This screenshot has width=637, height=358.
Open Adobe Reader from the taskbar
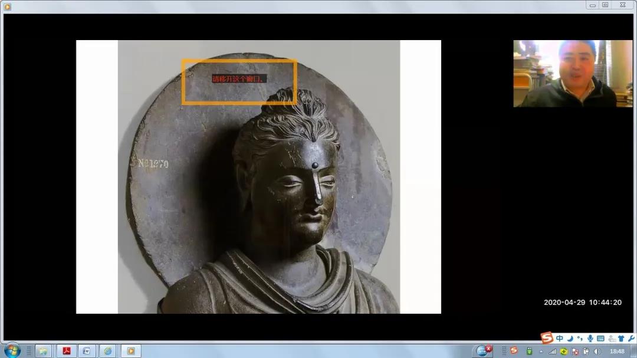pos(67,351)
